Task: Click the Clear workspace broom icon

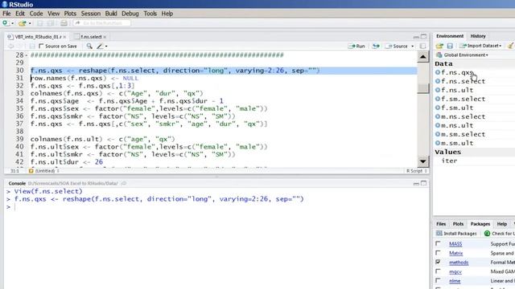Action: [511, 46]
